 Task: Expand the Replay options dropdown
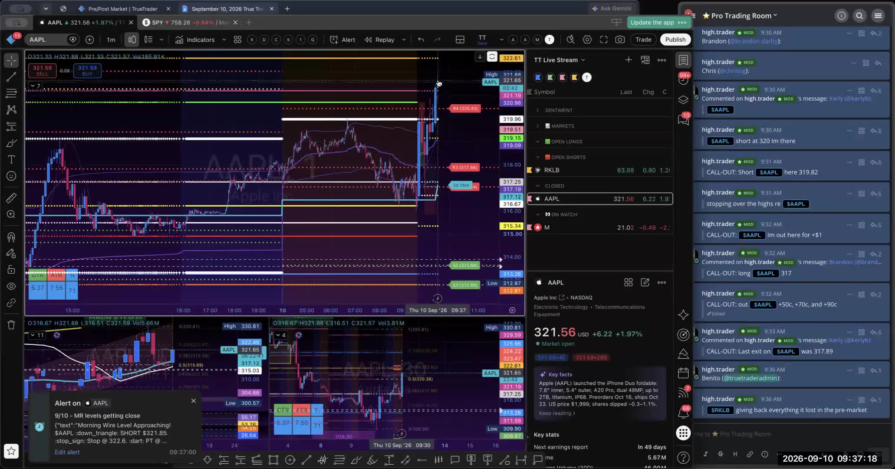click(404, 40)
